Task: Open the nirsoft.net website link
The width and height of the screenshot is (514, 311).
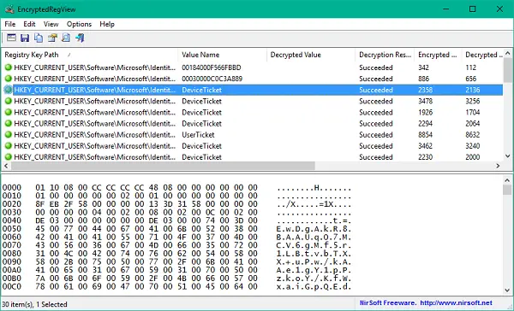Action: (x=456, y=302)
